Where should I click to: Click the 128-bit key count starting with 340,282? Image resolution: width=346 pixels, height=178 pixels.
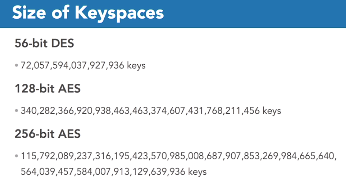[140, 110]
